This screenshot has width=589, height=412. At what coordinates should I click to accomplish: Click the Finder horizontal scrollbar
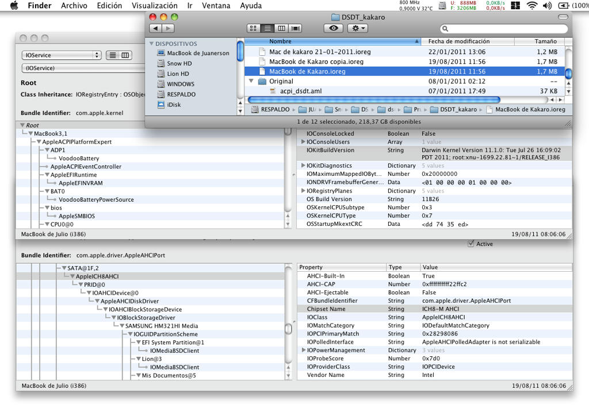[374, 100]
